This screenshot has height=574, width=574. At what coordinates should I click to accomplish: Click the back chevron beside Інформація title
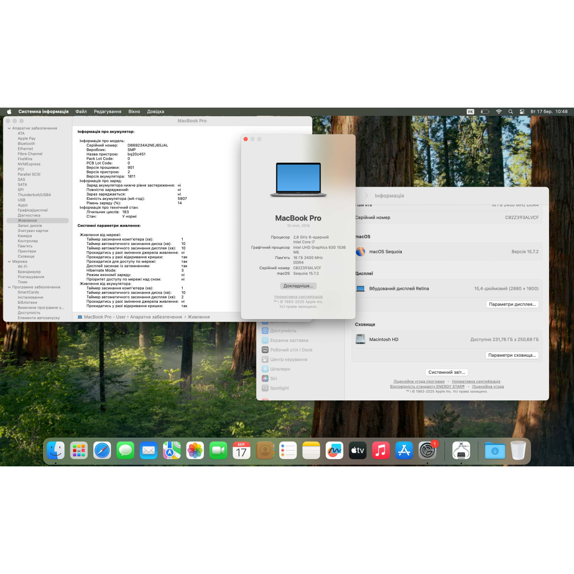[366, 196]
